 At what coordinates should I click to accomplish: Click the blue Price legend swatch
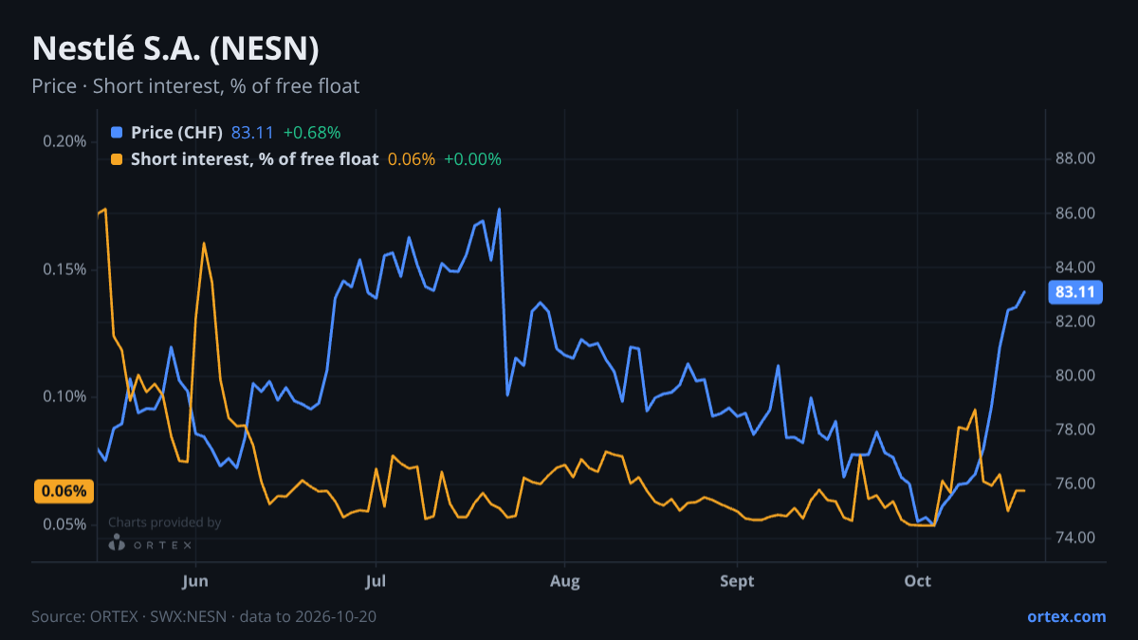pyautogui.click(x=117, y=132)
